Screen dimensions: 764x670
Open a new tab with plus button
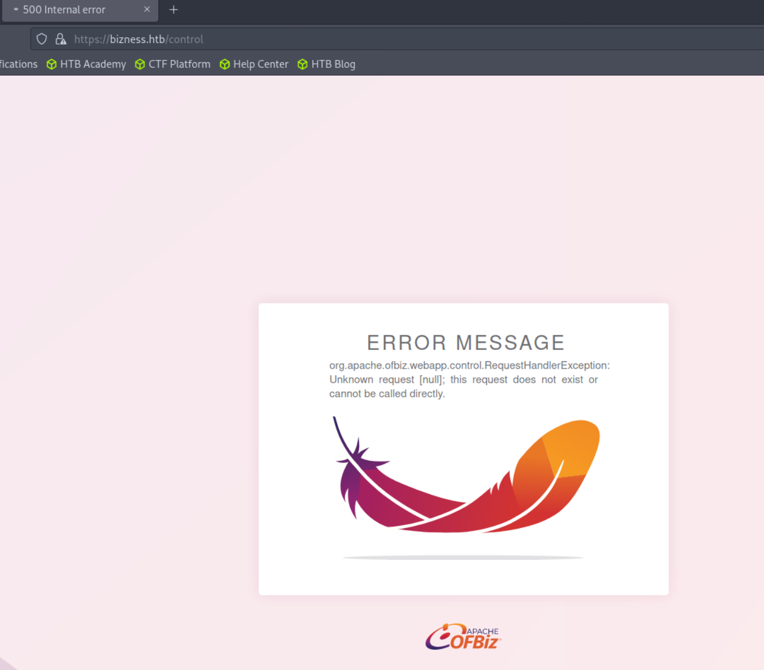(x=174, y=10)
